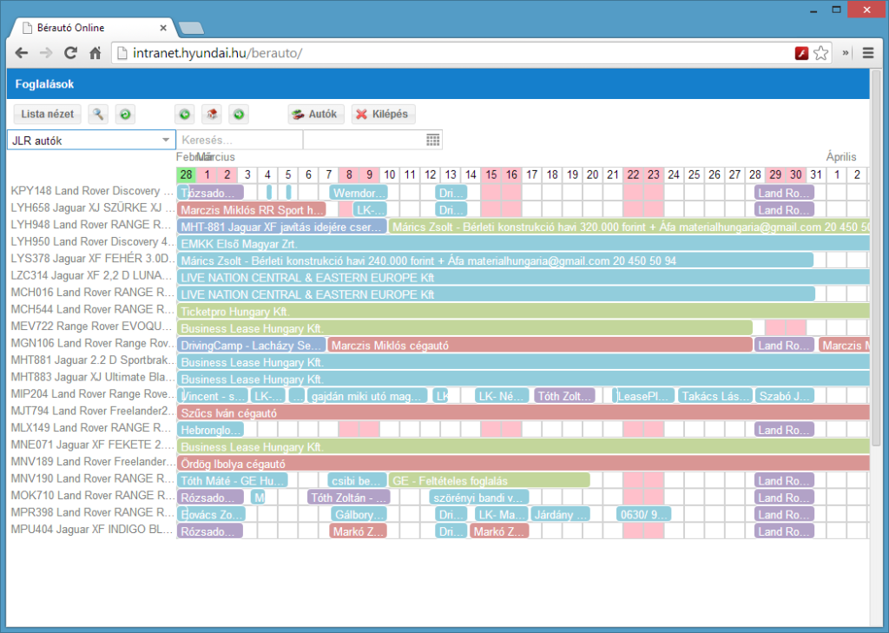Show hidden extensions via the double chevron
Screen dimensions: 889x633
(x=846, y=53)
